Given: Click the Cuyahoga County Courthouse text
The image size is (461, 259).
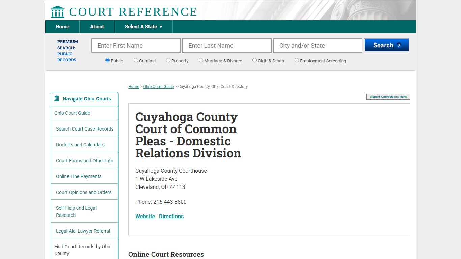Looking at the screenshot, I should 171,171.
